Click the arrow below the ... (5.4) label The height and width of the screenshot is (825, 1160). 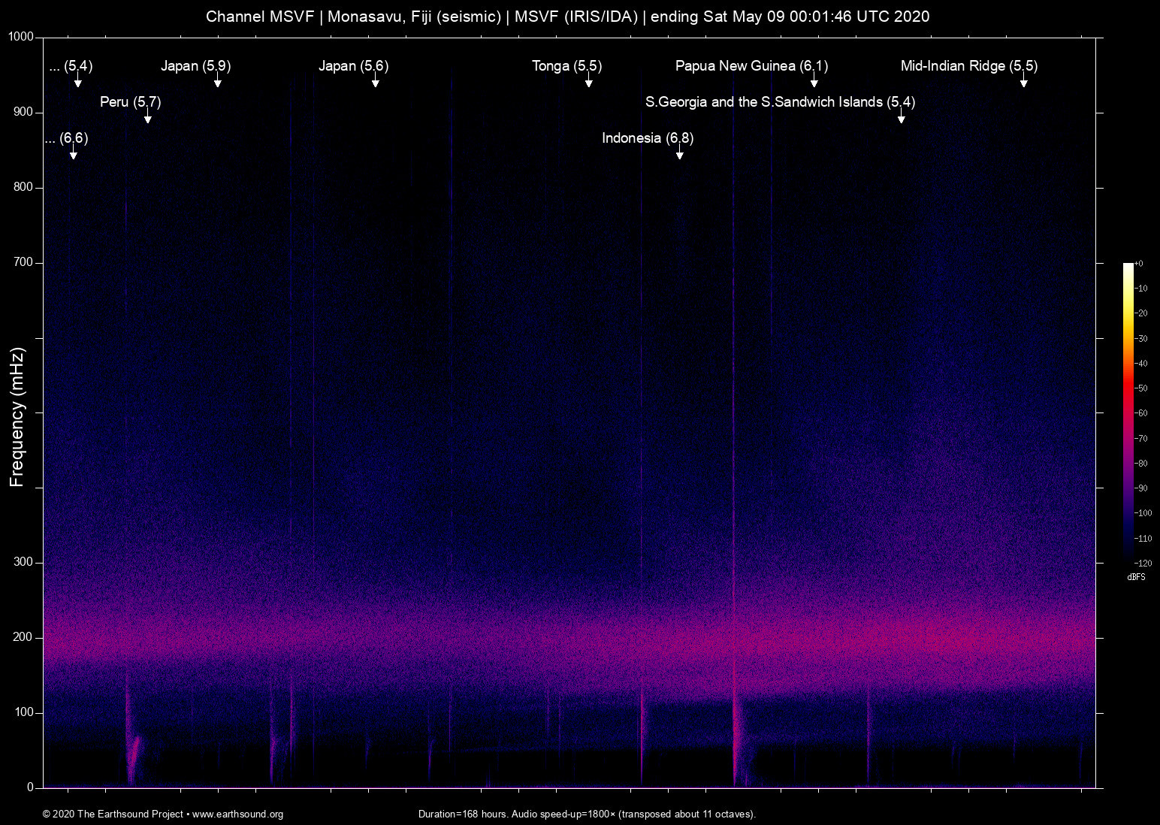(x=77, y=83)
